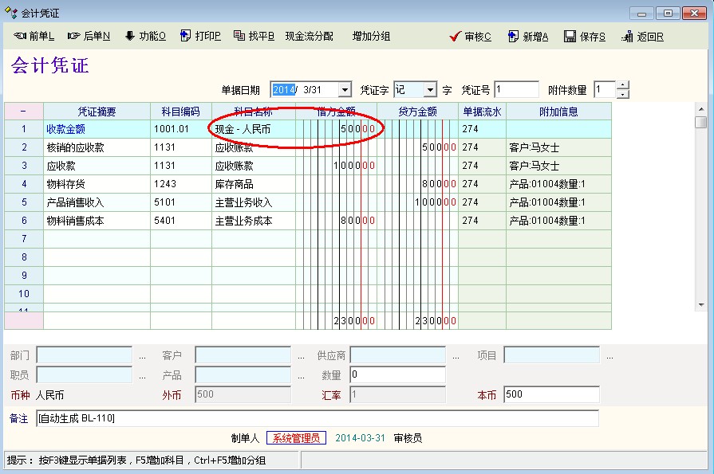
Task: Click the 打印 print icon
Action: (x=185, y=36)
